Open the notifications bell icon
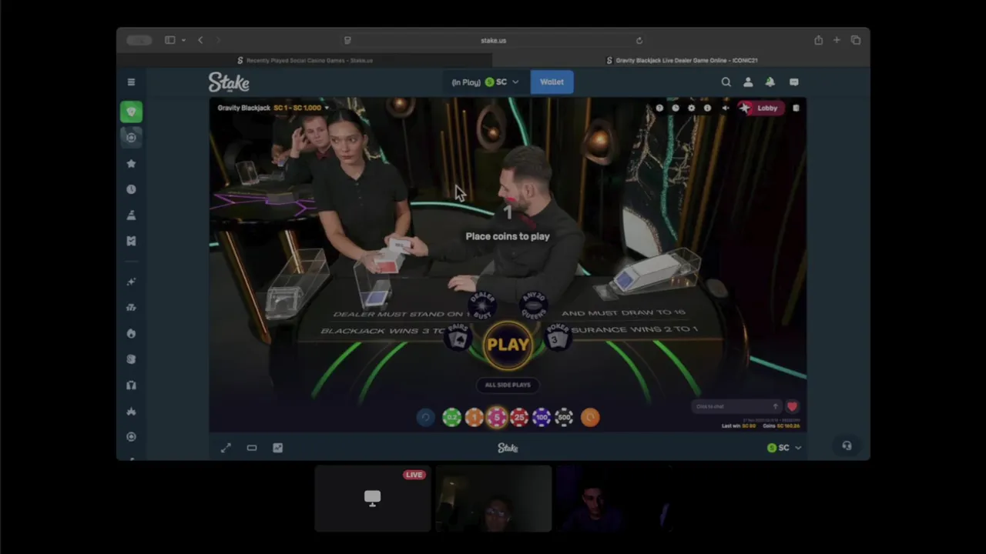This screenshot has width=986, height=554. [x=770, y=82]
